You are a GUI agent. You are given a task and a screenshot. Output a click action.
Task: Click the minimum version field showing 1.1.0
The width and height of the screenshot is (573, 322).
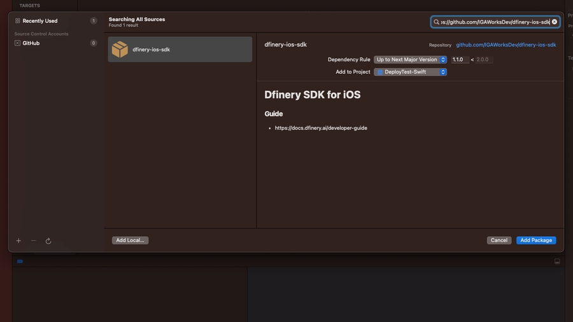460,60
